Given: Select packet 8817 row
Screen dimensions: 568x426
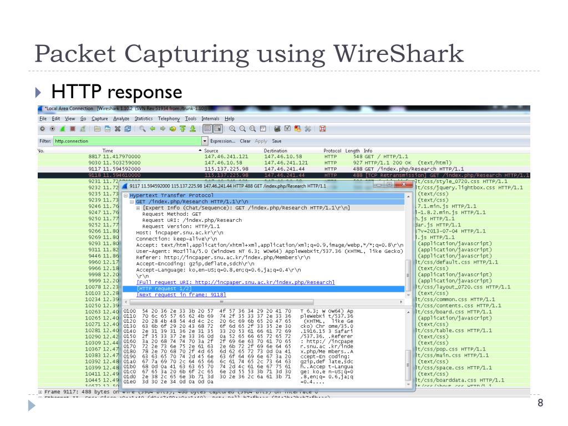Looking at the screenshot, I should (283, 156).
